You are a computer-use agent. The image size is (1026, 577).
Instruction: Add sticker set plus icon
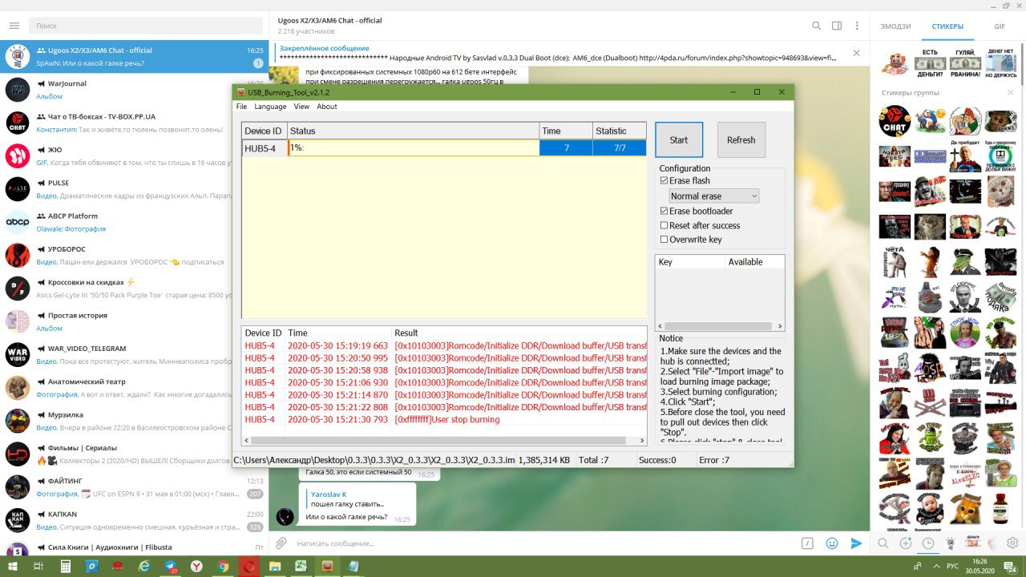coord(906,543)
